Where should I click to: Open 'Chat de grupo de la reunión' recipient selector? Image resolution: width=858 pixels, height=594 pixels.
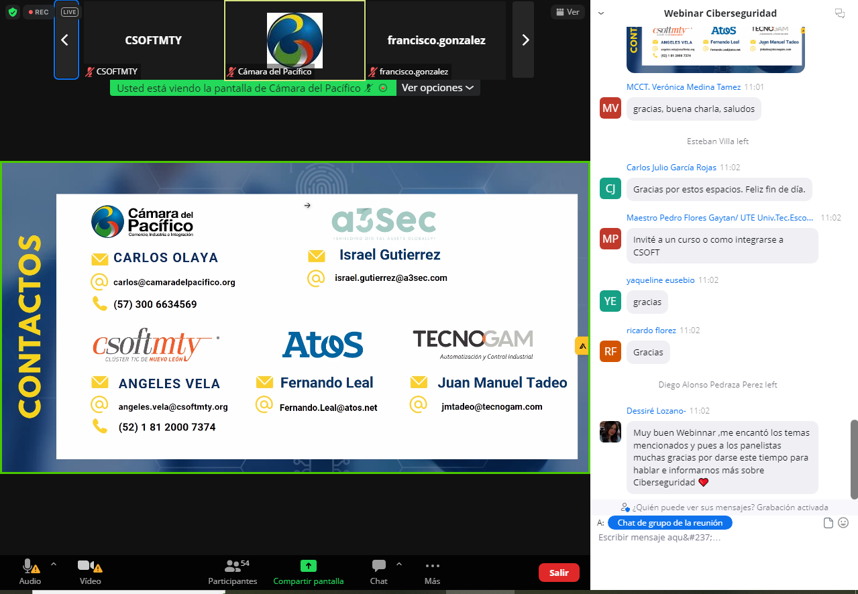670,523
